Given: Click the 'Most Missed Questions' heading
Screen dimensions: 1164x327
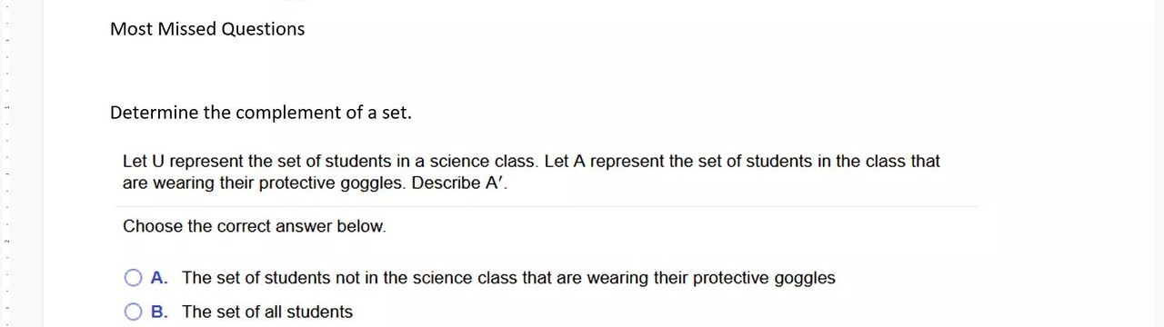Looking at the screenshot, I should pyautogui.click(x=207, y=29).
